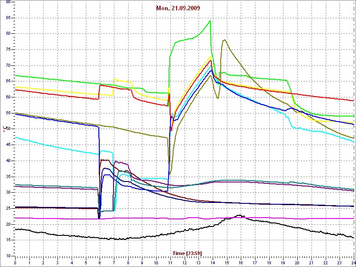Viewport: 356px width, 267px height.
Task: Click hour 24 on the time axis
Action: tap(353, 263)
